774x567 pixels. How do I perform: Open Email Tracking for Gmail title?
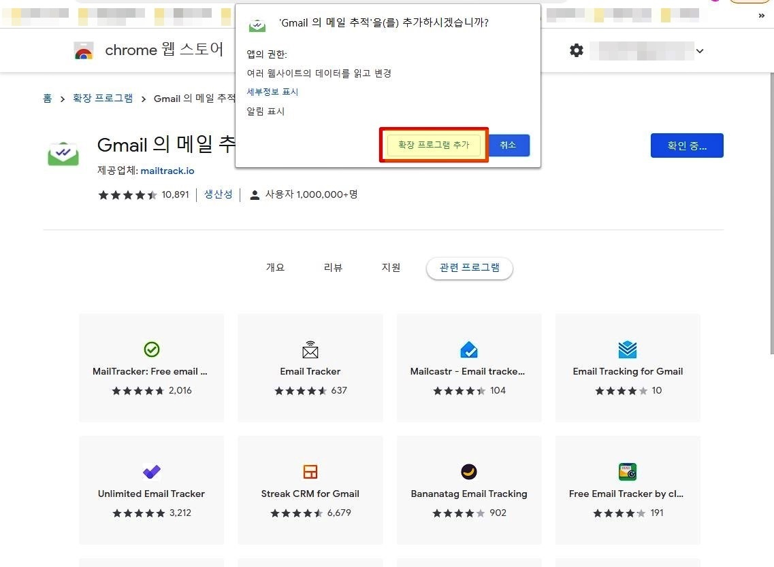[628, 371]
